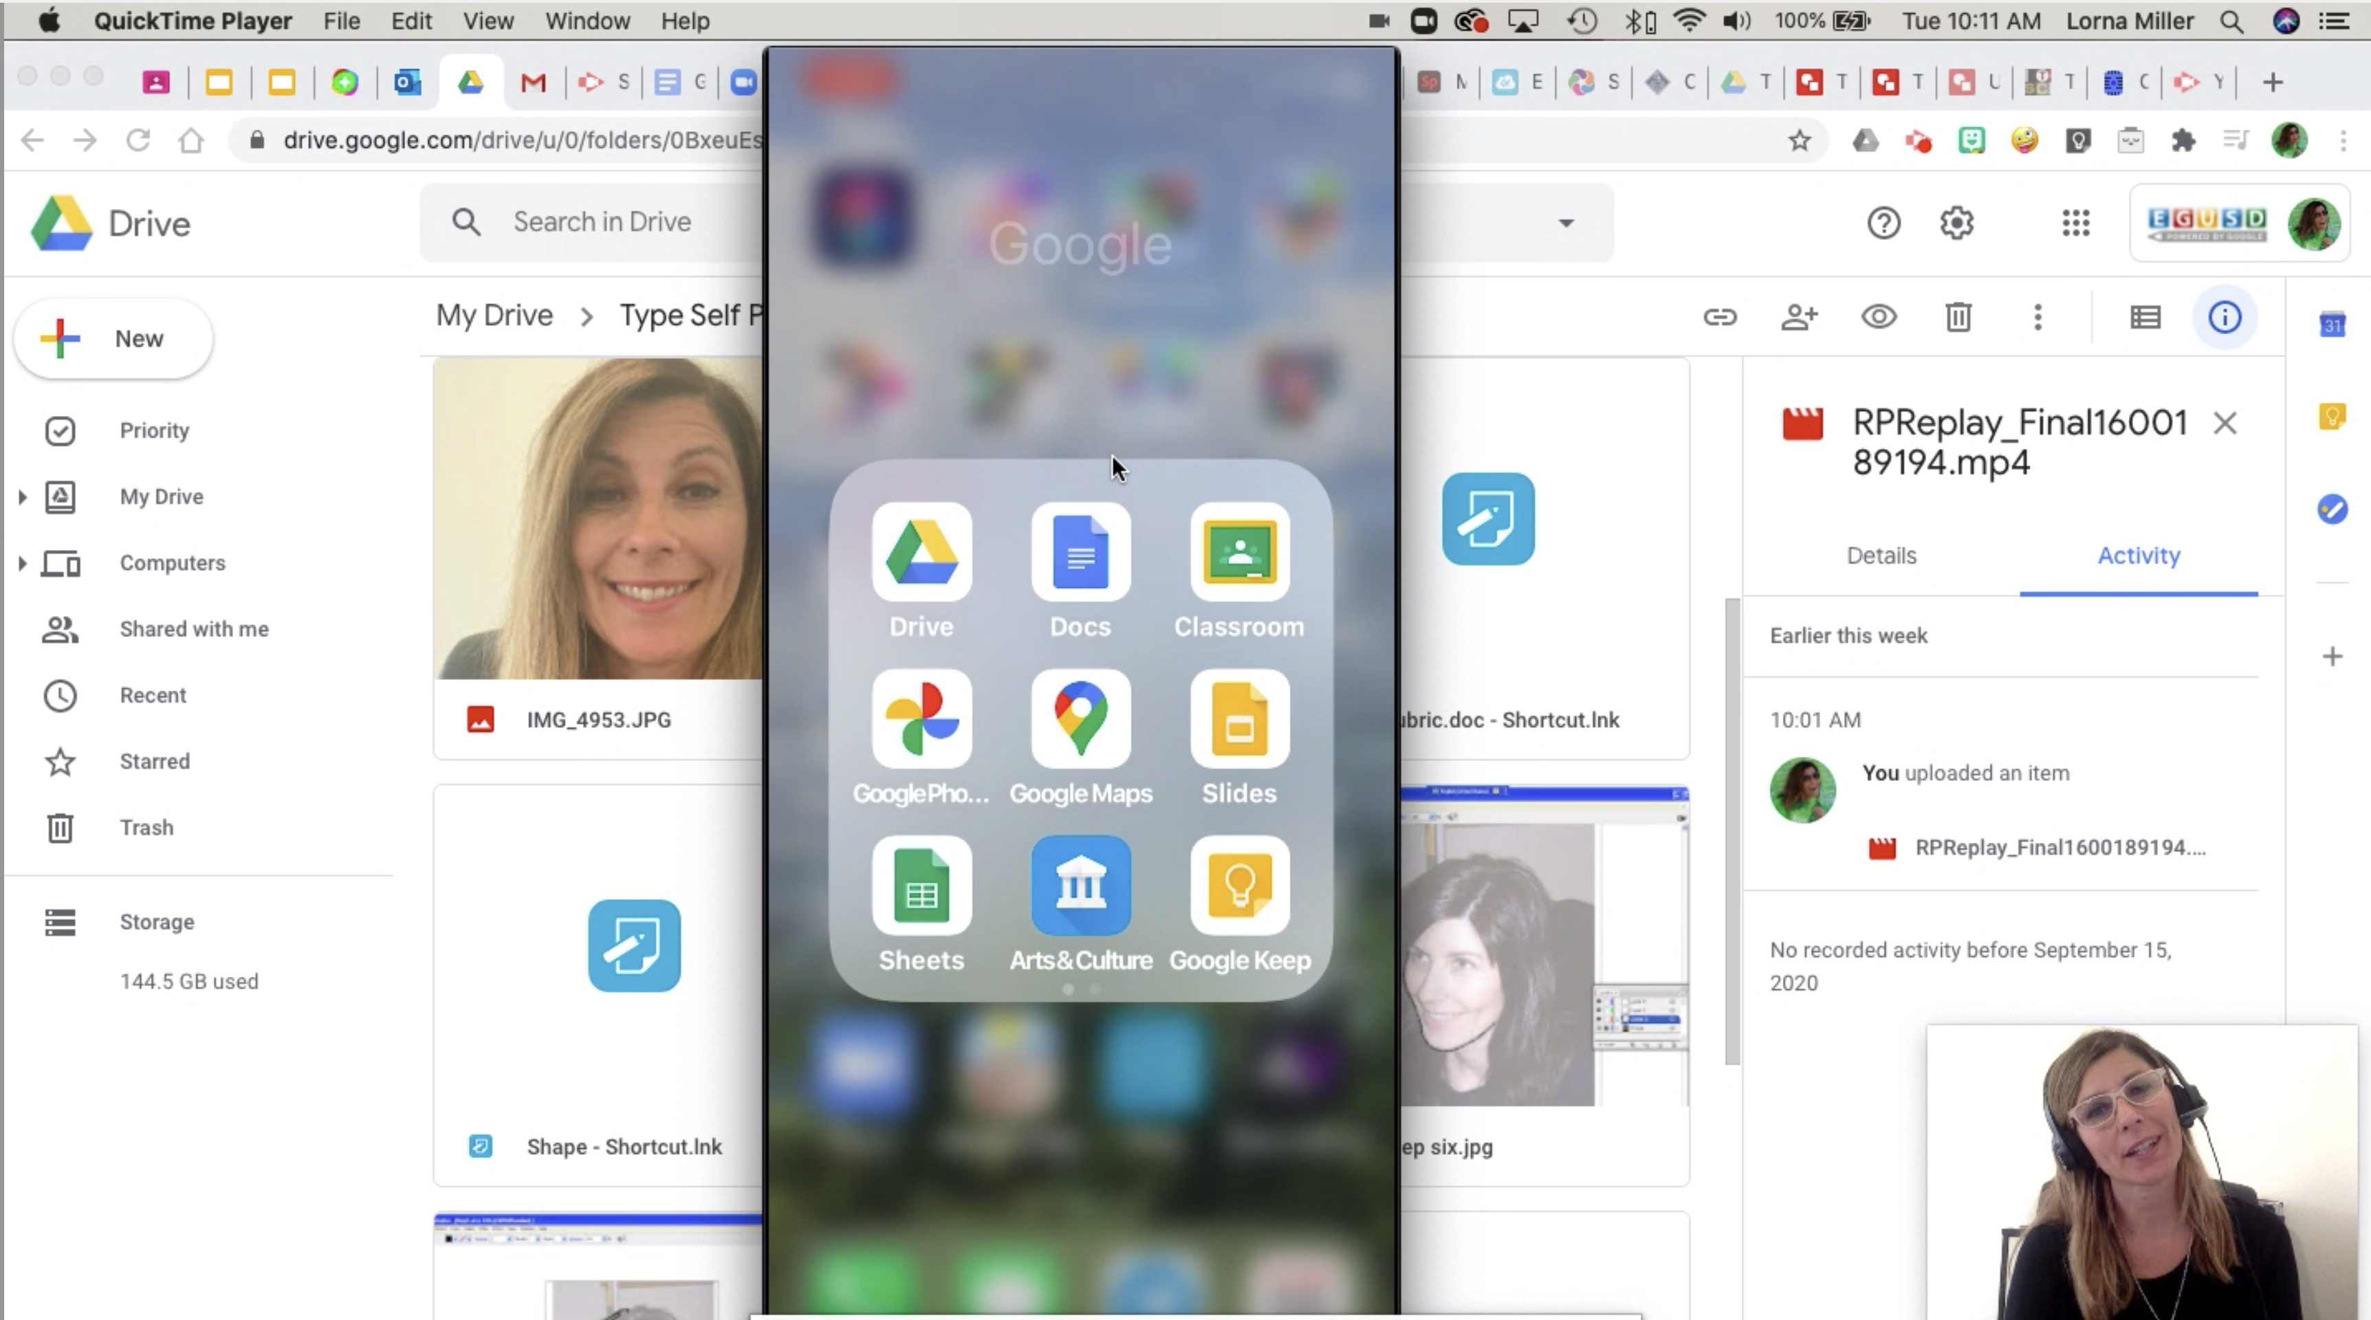Viewport: 2371px width, 1320px height.
Task: Open the Google Photos app icon
Action: pyautogui.click(x=921, y=719)
